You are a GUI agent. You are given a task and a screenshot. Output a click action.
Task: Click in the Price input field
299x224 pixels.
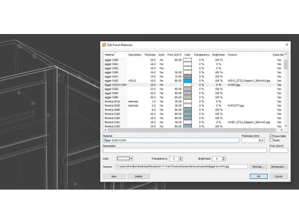tap(279, 151)
